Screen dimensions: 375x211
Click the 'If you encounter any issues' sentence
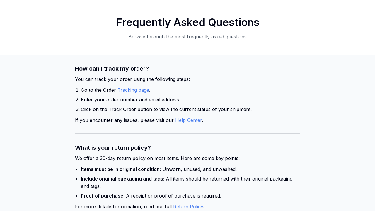pos(125,120)
